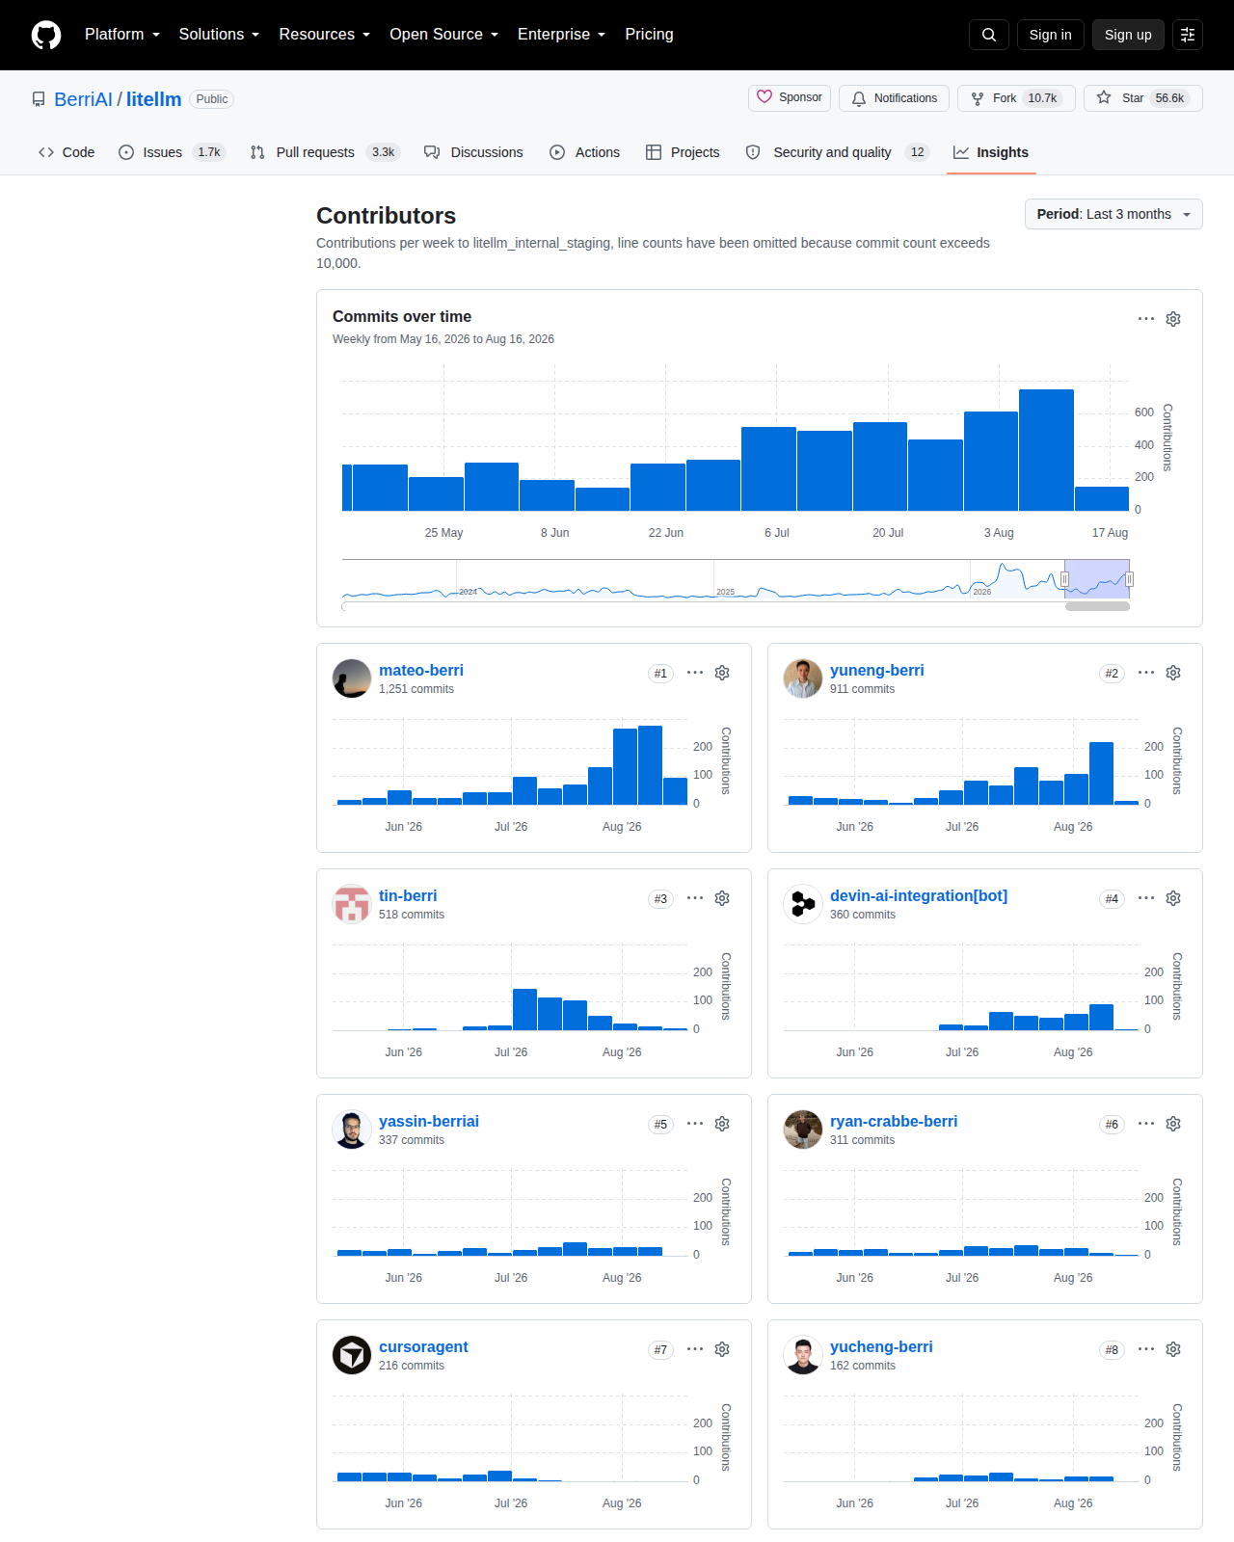Open the Pricing page

point(649,35)
